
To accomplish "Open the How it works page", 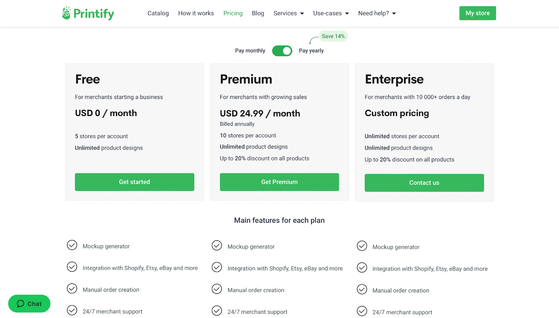I will 196,13.
